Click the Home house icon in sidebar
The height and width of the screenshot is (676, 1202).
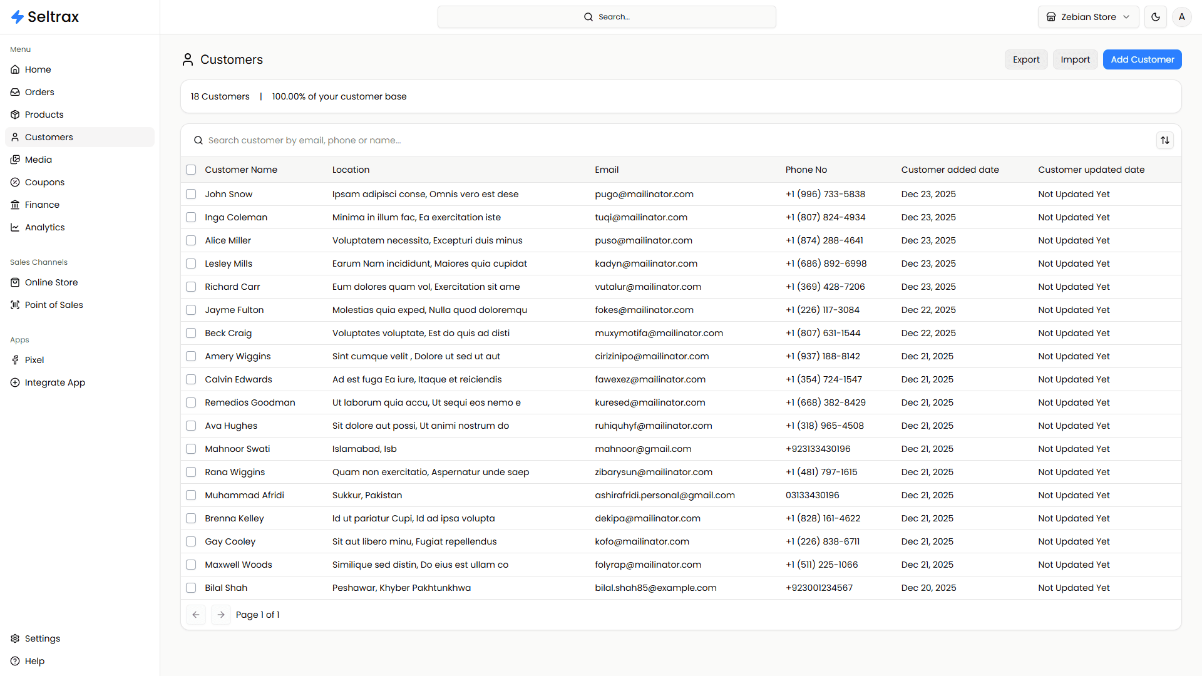tap(15, 69)
